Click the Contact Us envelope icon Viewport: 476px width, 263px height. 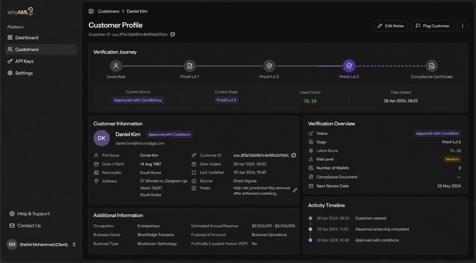point(12,226)
